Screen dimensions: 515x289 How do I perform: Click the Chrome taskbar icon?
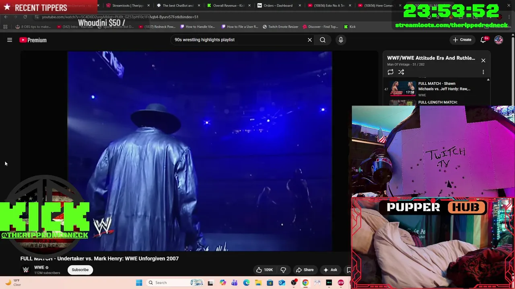305,283
